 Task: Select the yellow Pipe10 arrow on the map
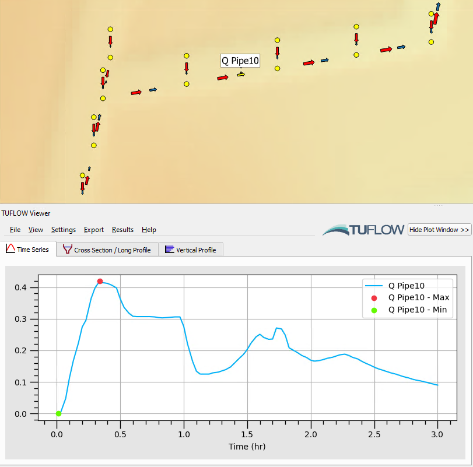[241, 75]
